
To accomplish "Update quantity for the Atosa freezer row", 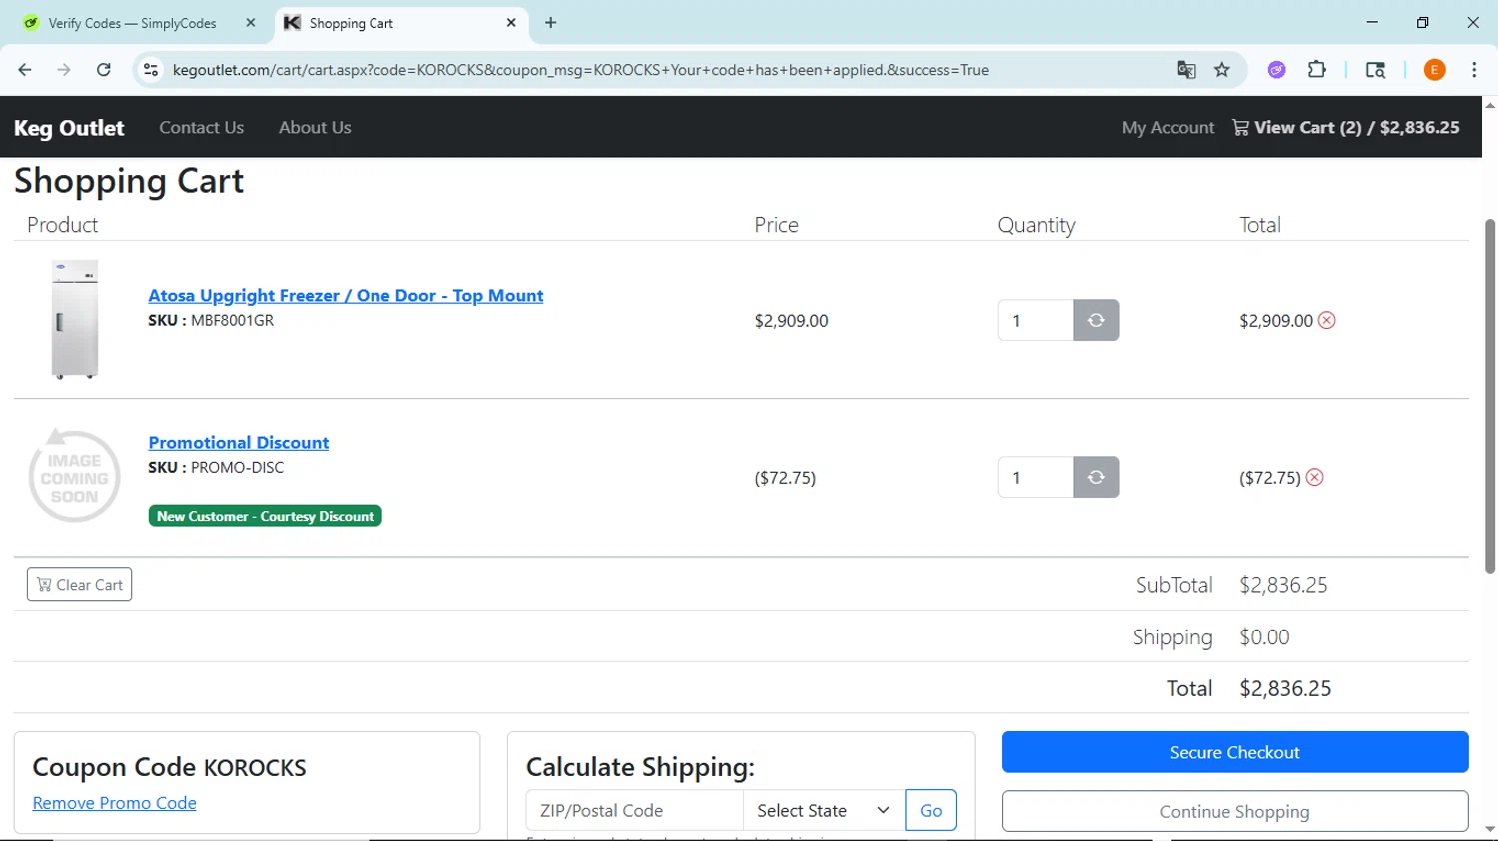I will (x=1096, y=320).
